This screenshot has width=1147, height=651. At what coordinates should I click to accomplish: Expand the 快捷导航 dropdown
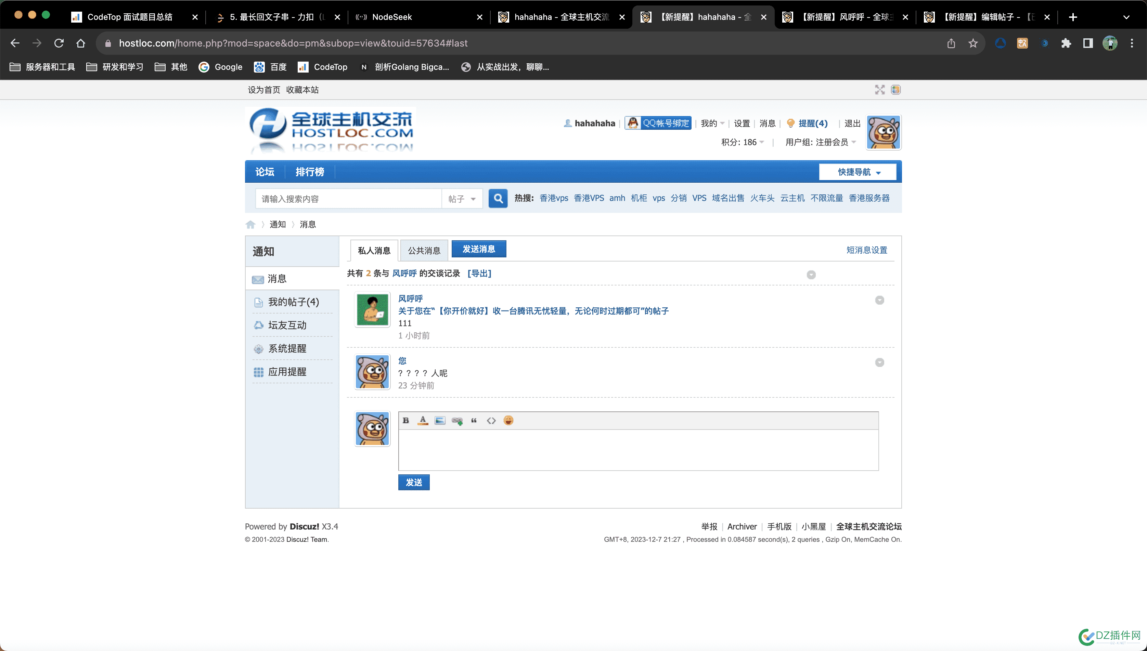(858, 172)
